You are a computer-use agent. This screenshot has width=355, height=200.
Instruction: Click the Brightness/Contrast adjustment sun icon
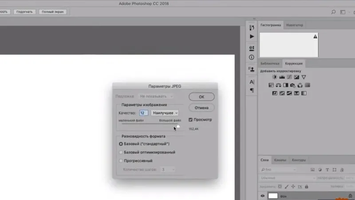275,77
